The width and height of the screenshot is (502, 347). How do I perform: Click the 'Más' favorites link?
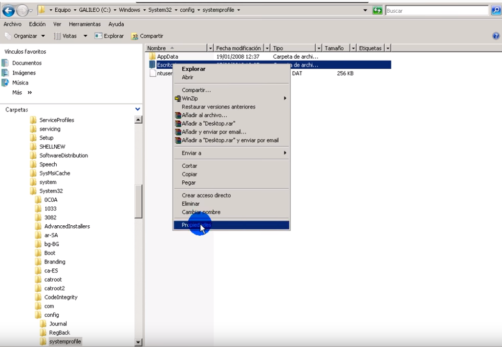[x=17, y=92]
